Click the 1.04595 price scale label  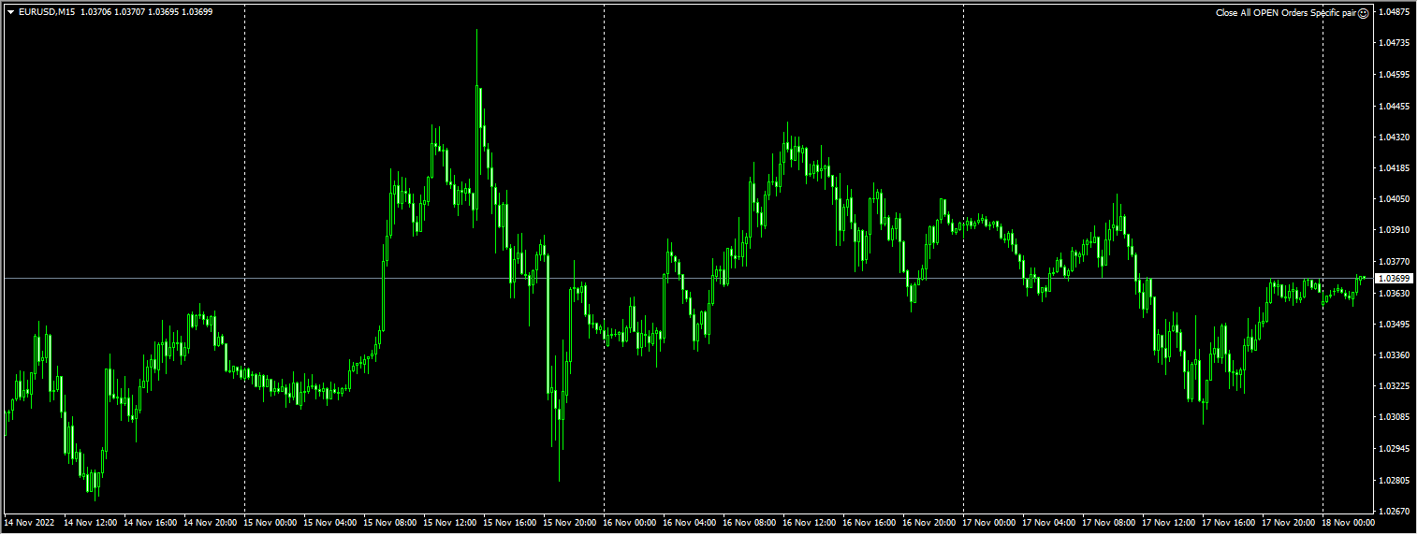click(1396, 74)
